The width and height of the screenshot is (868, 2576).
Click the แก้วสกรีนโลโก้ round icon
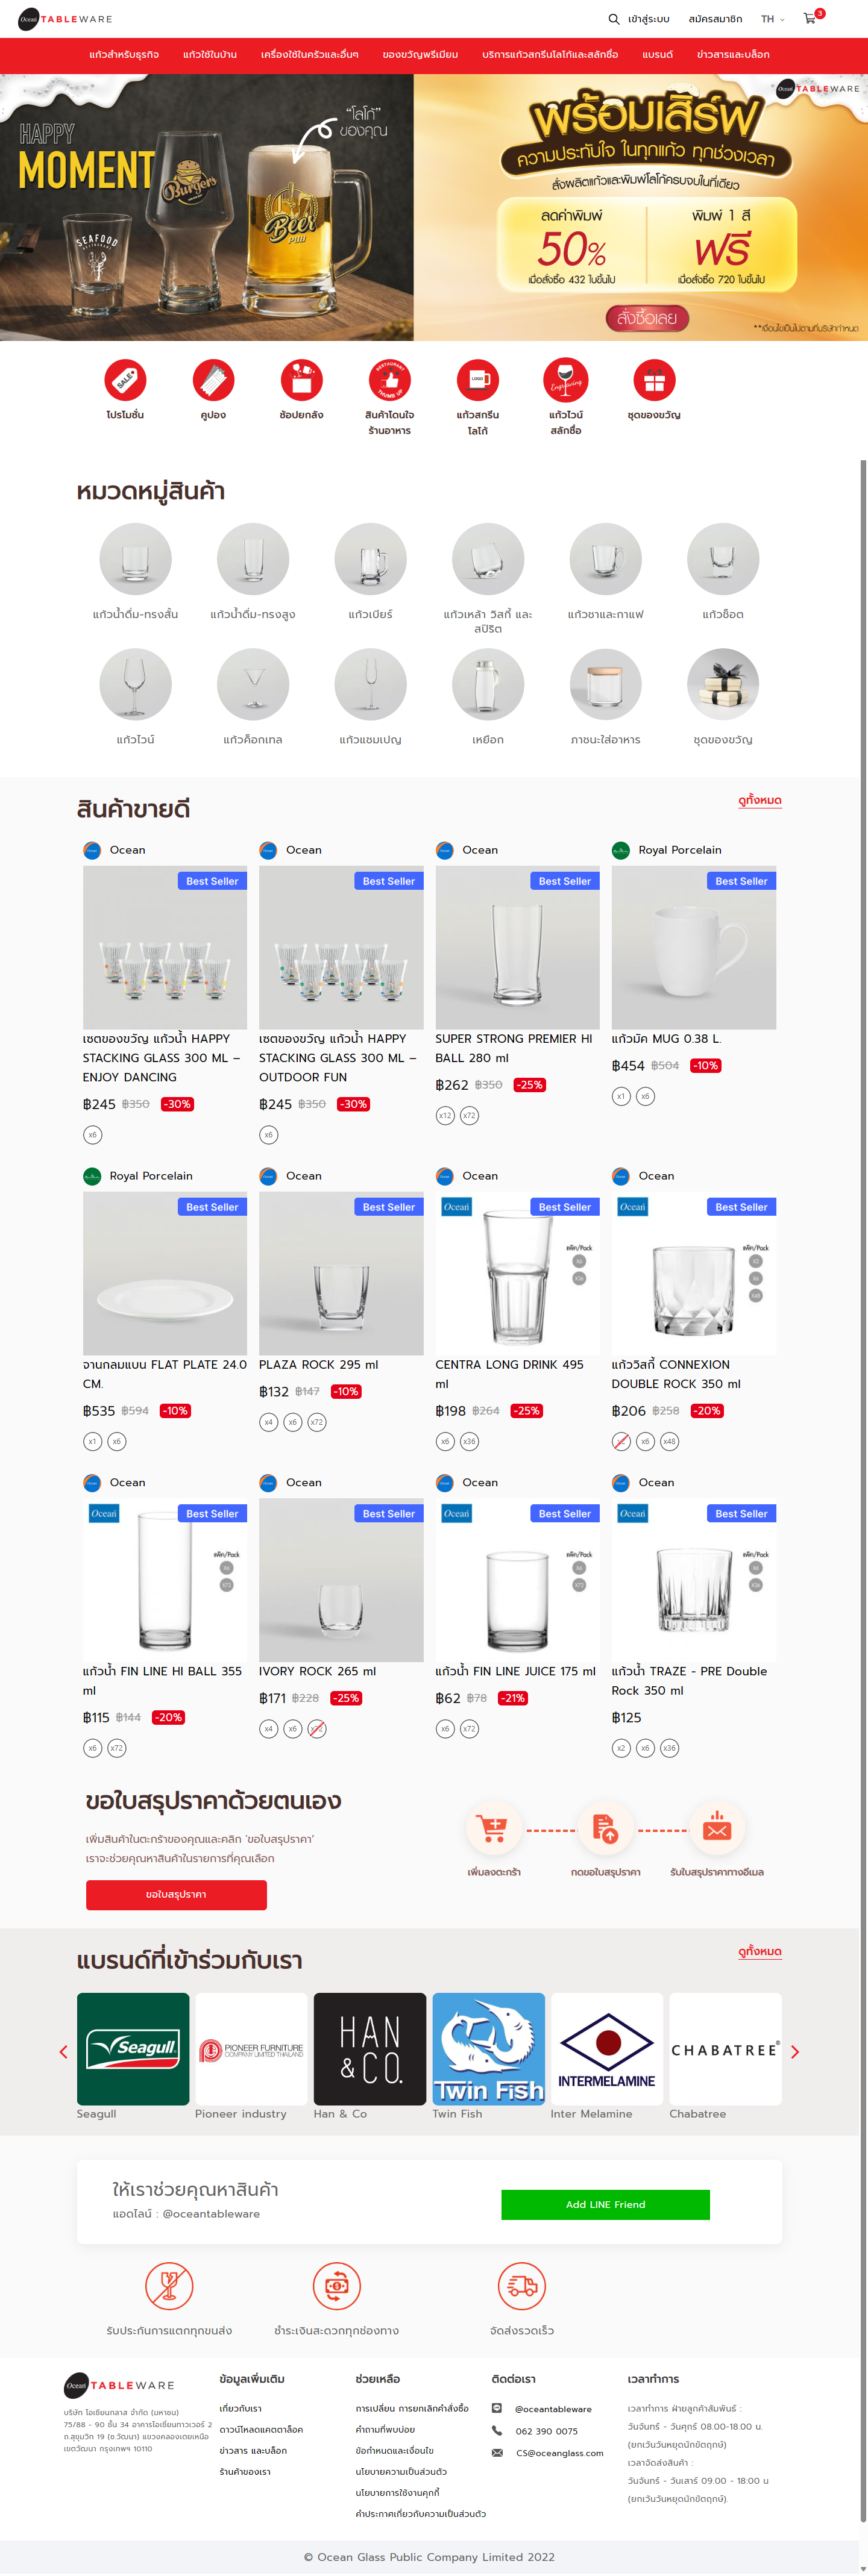pos(477,381)
